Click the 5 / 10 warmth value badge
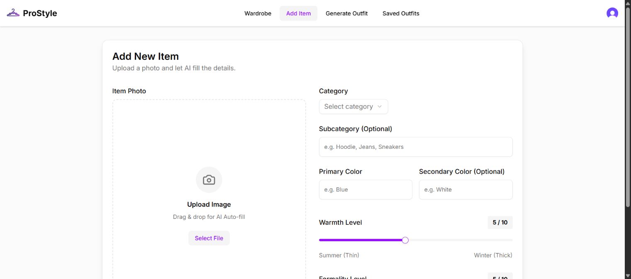Screen dimensions: 631x279 tap(500, 223)
